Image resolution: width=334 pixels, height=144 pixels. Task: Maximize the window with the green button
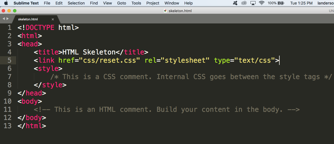(14, 11)
